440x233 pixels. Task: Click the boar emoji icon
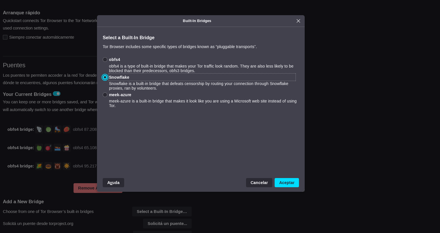point(58,166)
